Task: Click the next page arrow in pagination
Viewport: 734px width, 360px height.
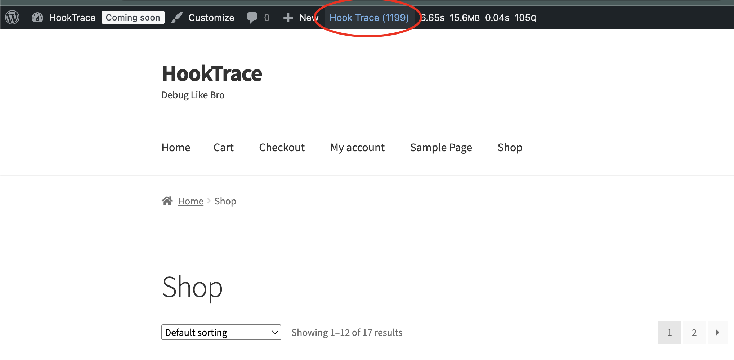Action: click(717, 332)
